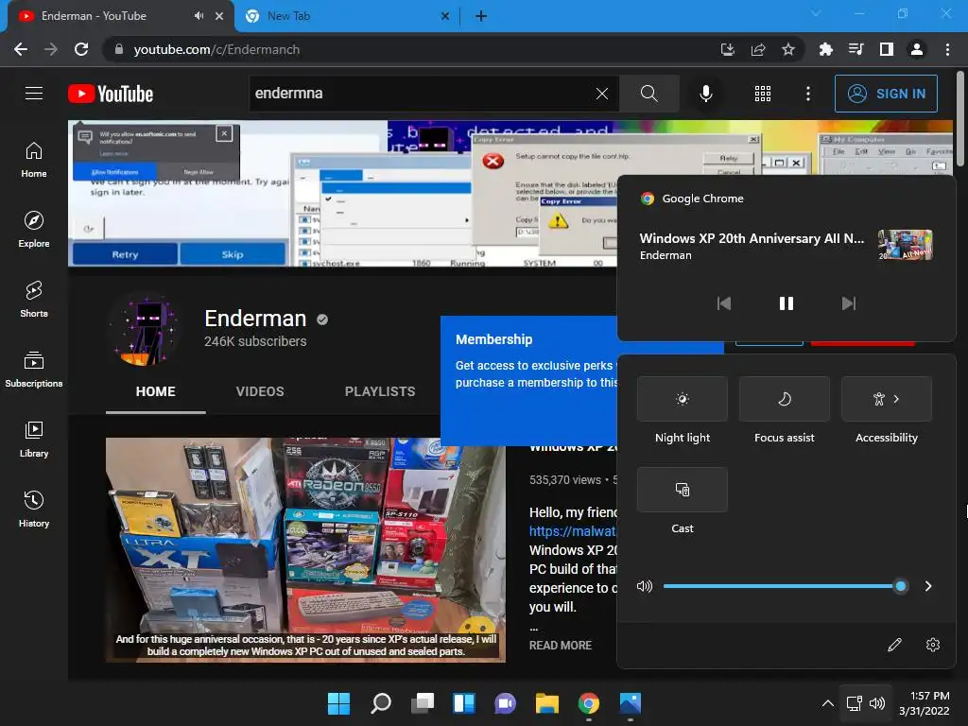968x726 pixels.
Task: Edit quick settings with pencil icon
Action: pos(894,645)
